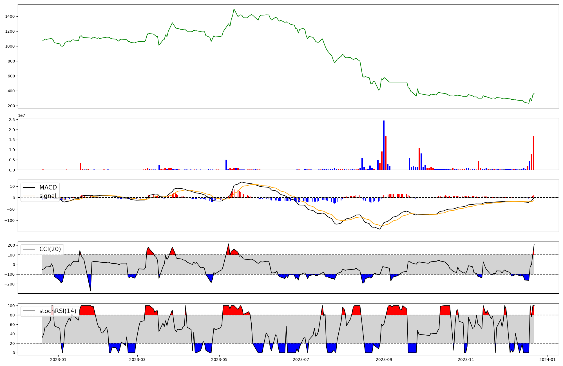This screenshot has height=366, width=563.
Task: Click the 2023-05 x-axis tick label
Action: (219, 360)
